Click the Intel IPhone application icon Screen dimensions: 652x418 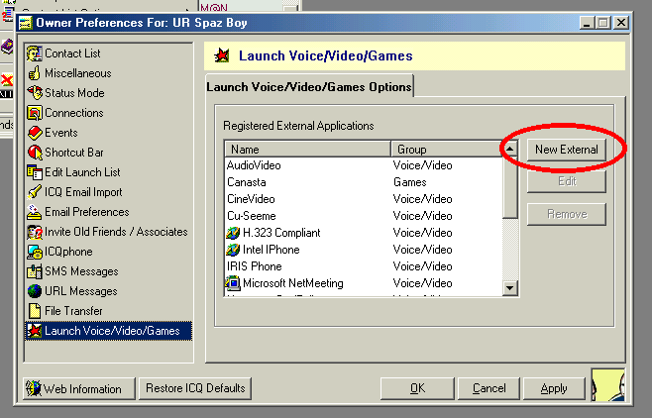coord(233,250)
